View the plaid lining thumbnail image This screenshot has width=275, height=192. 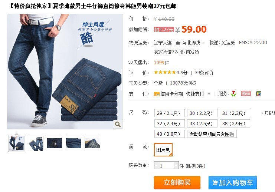(92, 143)
